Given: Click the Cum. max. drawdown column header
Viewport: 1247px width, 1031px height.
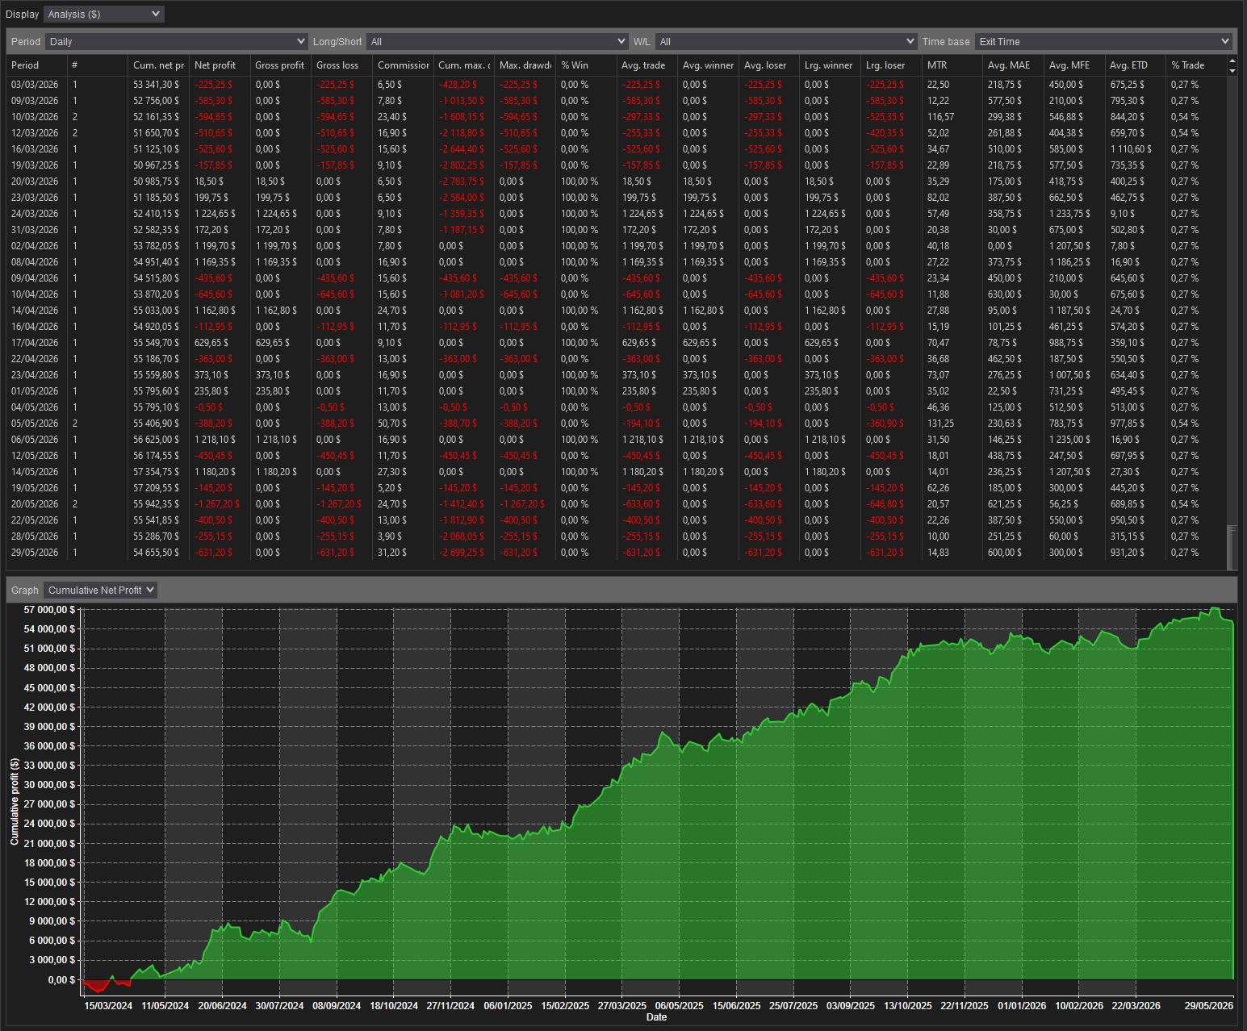Looking at the screenshot, I should pos(463,65).
